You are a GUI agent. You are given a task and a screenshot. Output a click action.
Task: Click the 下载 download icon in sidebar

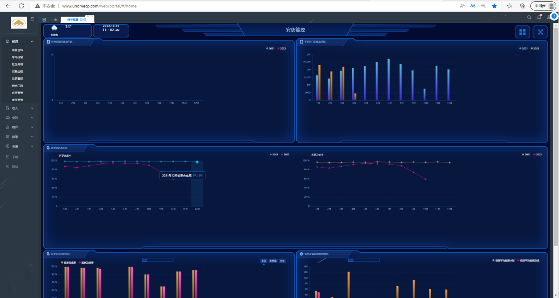7,157
